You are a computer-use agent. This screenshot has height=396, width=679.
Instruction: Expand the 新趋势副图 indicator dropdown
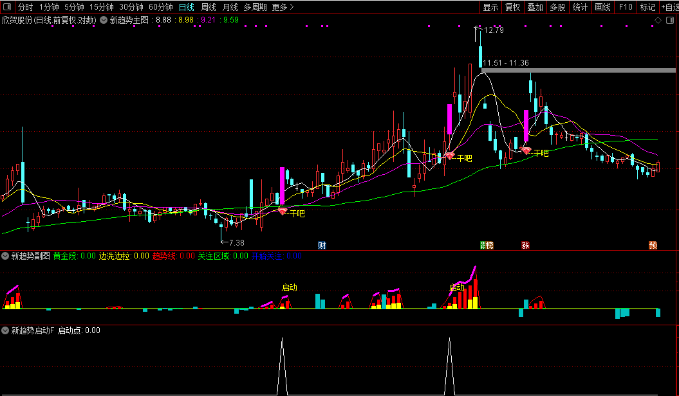pos(5,256)
